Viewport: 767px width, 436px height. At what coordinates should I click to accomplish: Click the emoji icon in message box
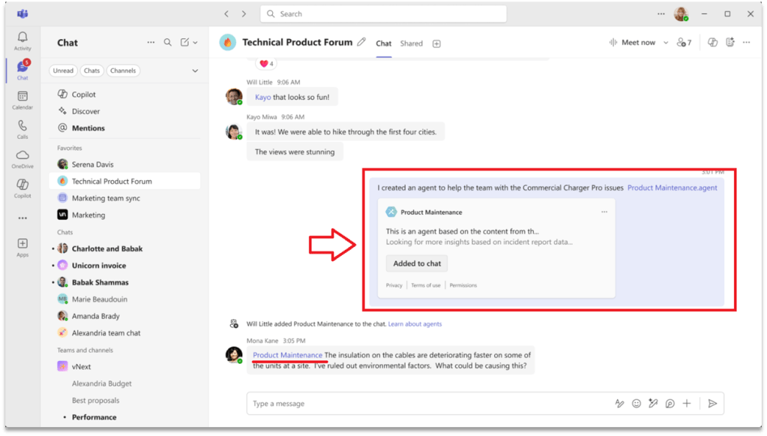coord(637,404)
